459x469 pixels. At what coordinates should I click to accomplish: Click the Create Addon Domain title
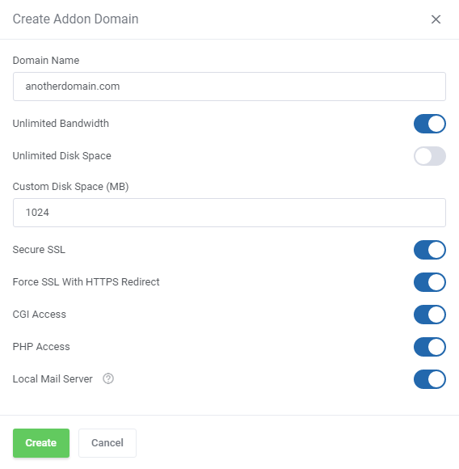76,19
